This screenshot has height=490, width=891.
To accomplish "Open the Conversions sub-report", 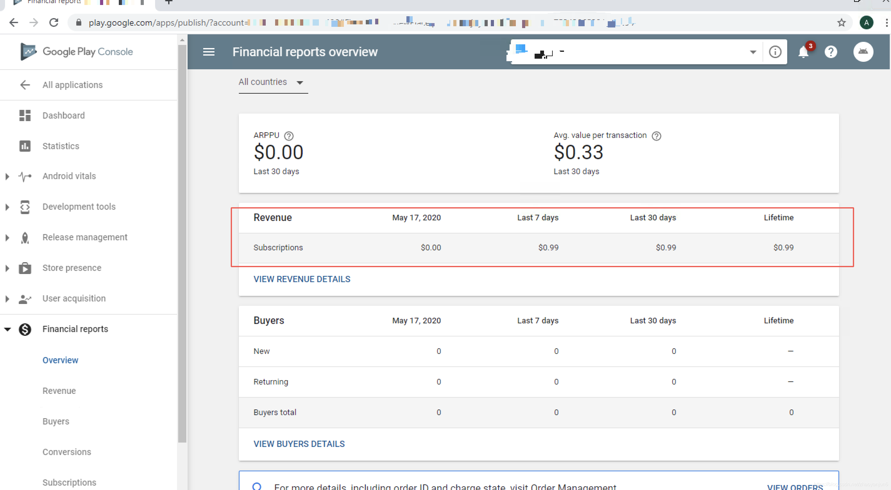I will point(67,452).
